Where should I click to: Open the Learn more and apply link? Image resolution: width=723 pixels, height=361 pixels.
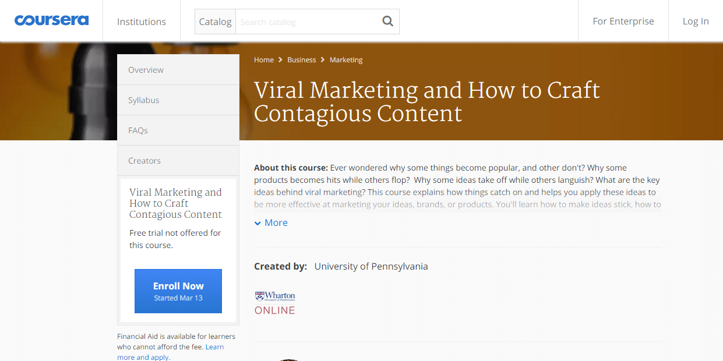coord(170,352)
